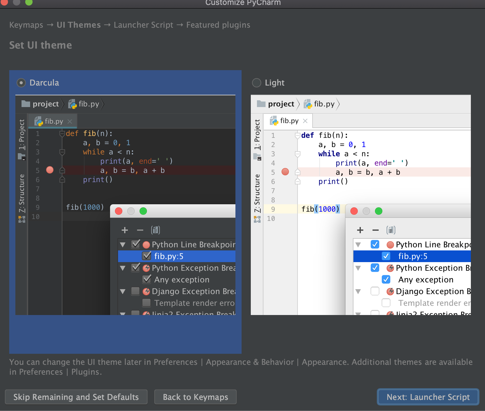Go Back to Keymaps
The image size is (485, 411).
195,397
